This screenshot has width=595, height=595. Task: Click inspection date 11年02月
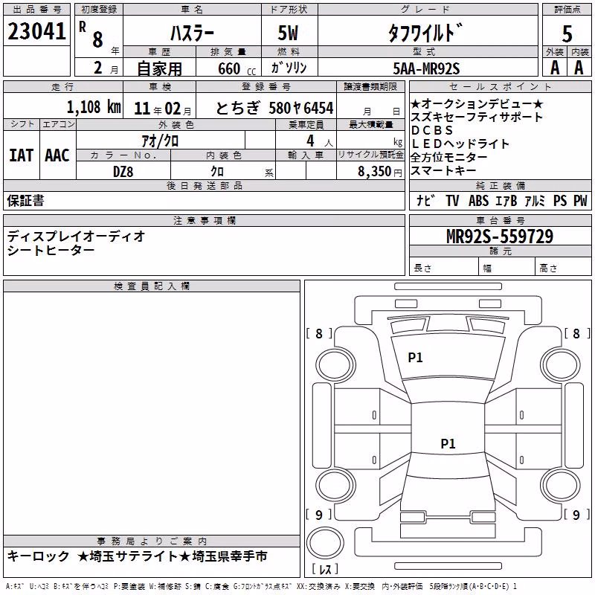coord(163,109)
